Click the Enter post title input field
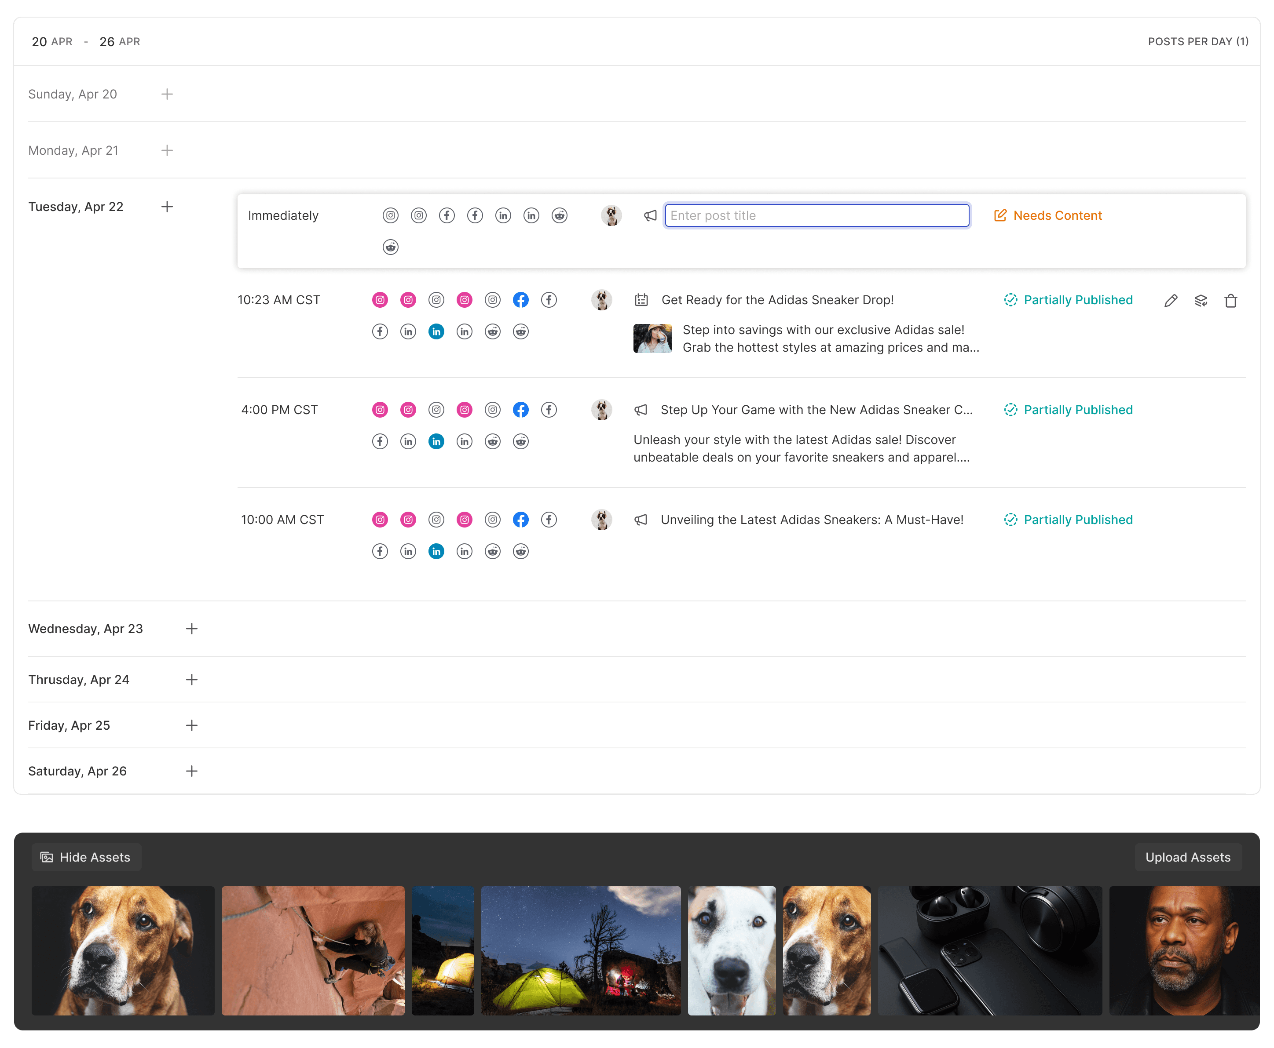Screen dimensions: 1274x1048 click(x=817, y=215)
